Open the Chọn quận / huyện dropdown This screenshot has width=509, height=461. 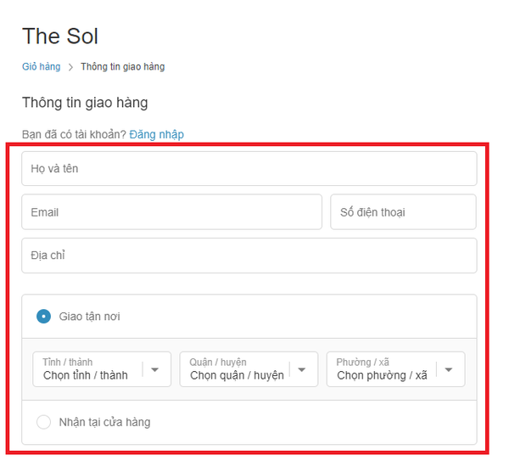[249, 369]
